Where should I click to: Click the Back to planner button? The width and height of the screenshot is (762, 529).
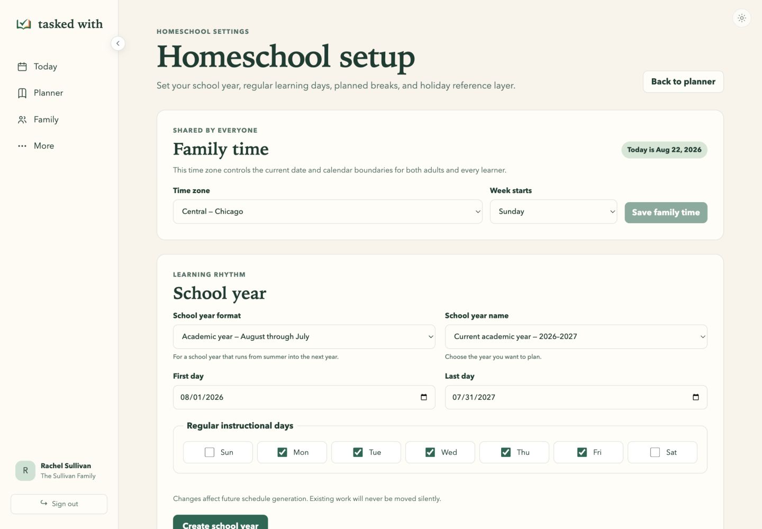click(x=683, y=81)
